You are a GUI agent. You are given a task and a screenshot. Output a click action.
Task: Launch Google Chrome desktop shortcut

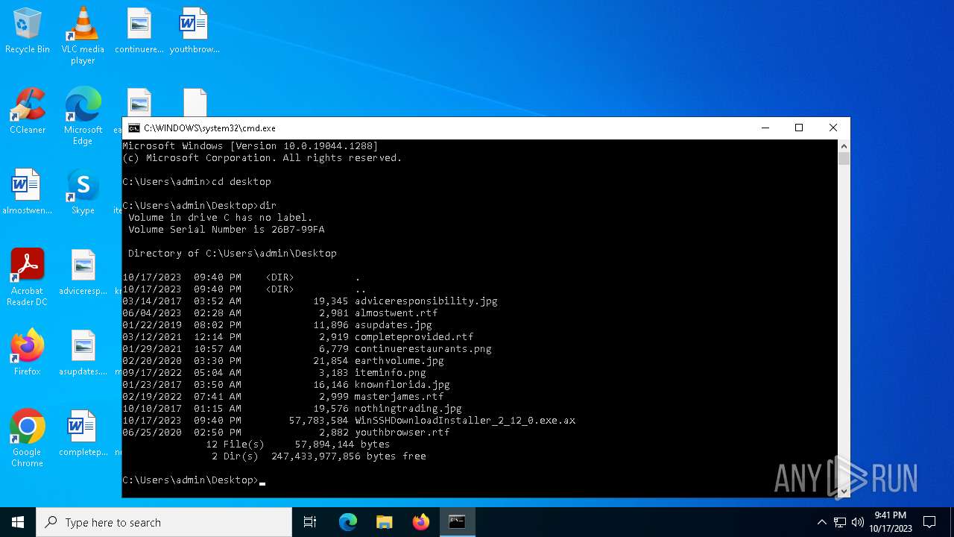(28, 438)
